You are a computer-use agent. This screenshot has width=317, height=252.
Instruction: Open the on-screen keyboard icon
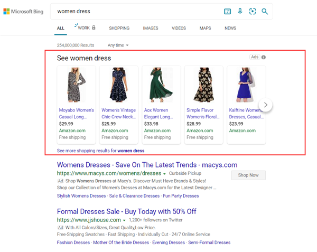[x=227, y=12]
